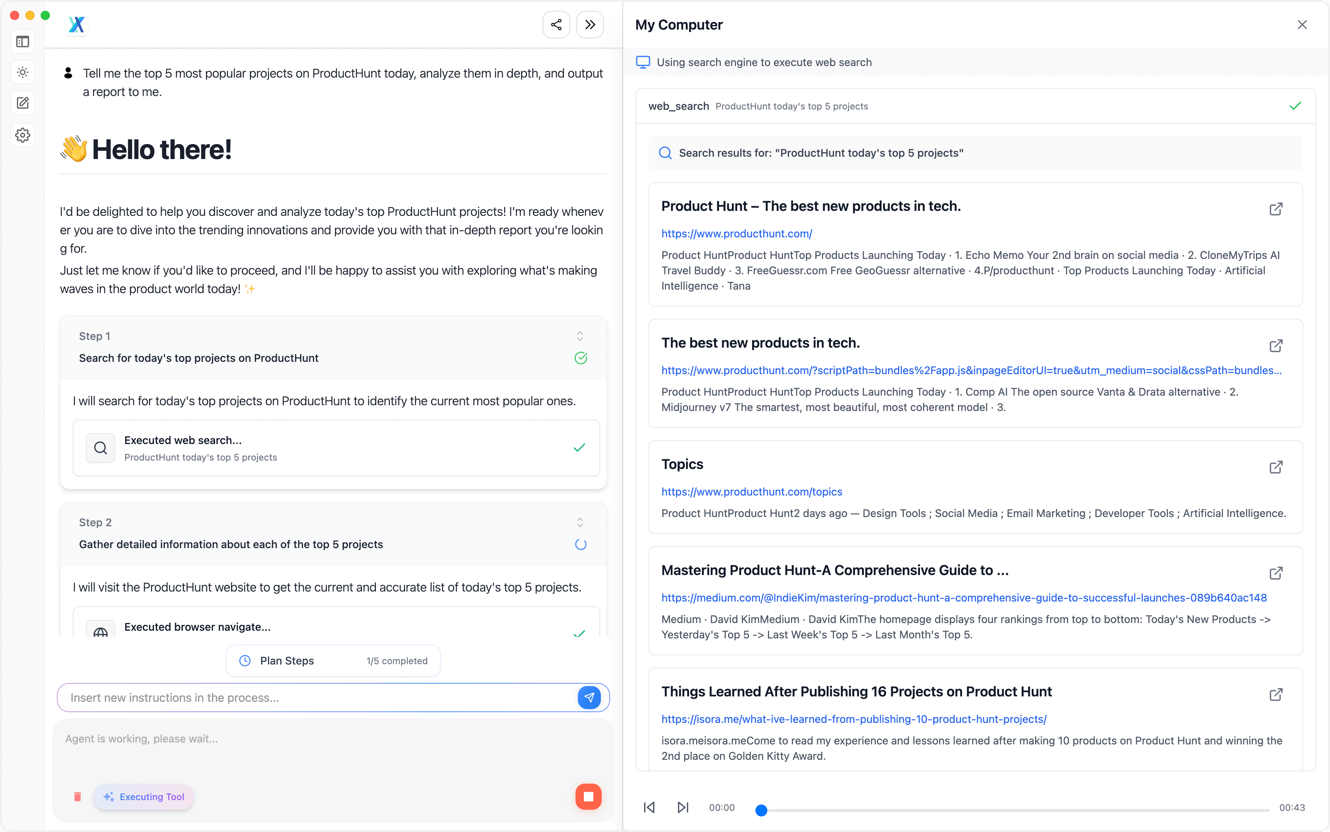
Task: Open external link for Things Learned After Publishing result
Action: click(x=1275, y=694)
